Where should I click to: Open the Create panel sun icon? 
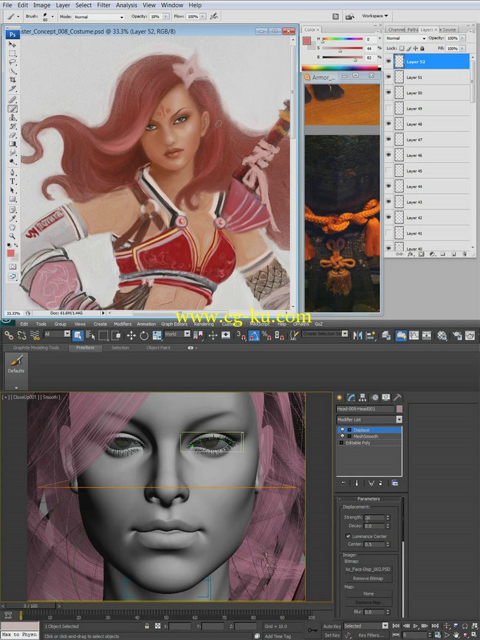pos(340,397)
